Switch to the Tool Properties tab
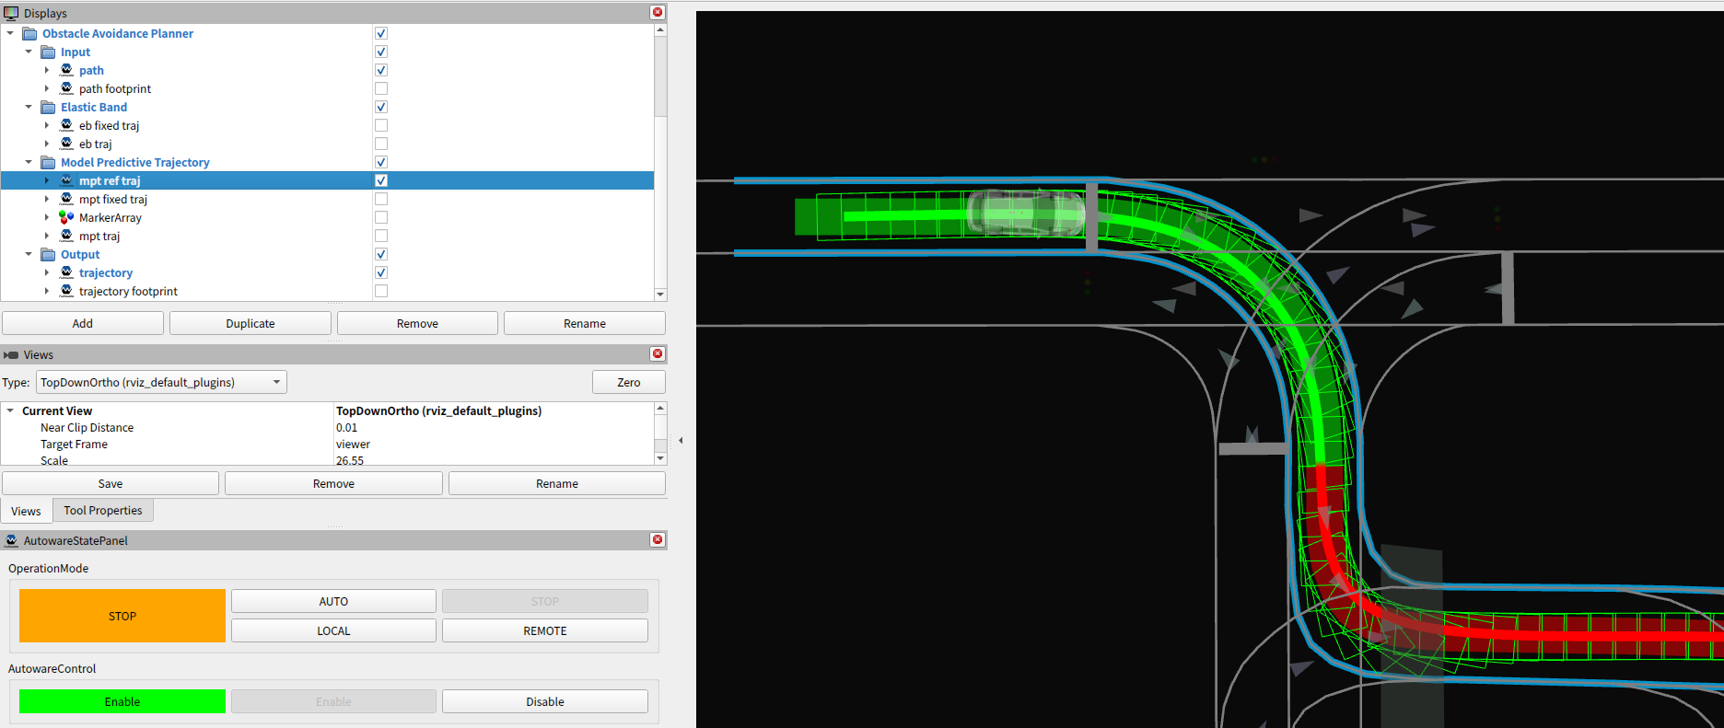The height and width of the screenshot is (728, 1724). tap(103, 511)
